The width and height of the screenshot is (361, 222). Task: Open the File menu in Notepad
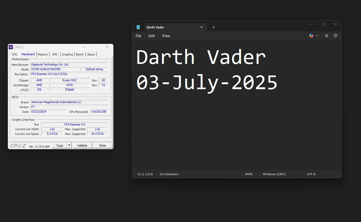point(138,36)
